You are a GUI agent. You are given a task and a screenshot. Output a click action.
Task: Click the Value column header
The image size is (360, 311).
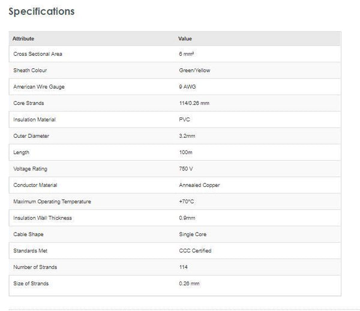click(185, 38)
